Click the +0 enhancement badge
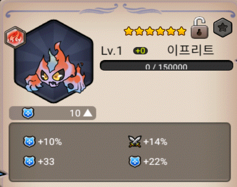 point(140,51)
